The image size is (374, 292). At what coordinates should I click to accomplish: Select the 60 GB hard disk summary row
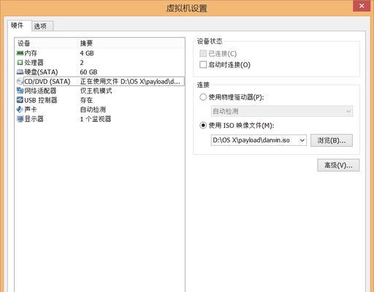99,72
